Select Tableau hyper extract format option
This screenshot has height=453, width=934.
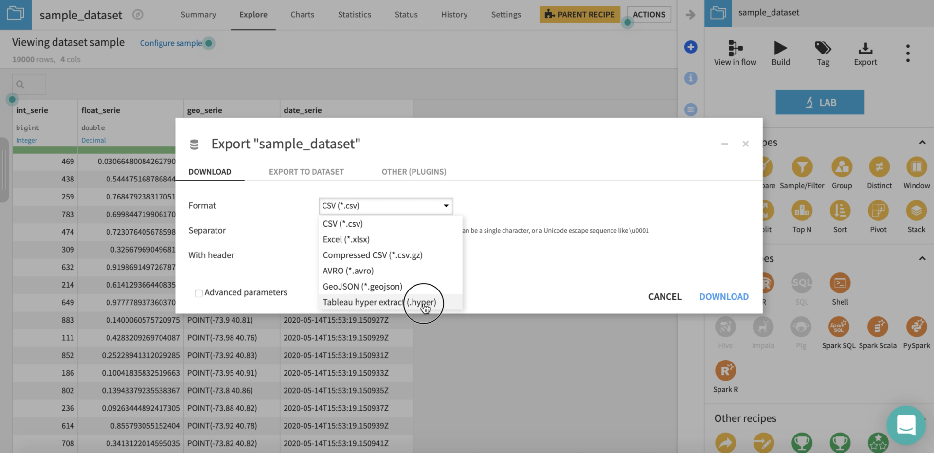click(379, 302)
